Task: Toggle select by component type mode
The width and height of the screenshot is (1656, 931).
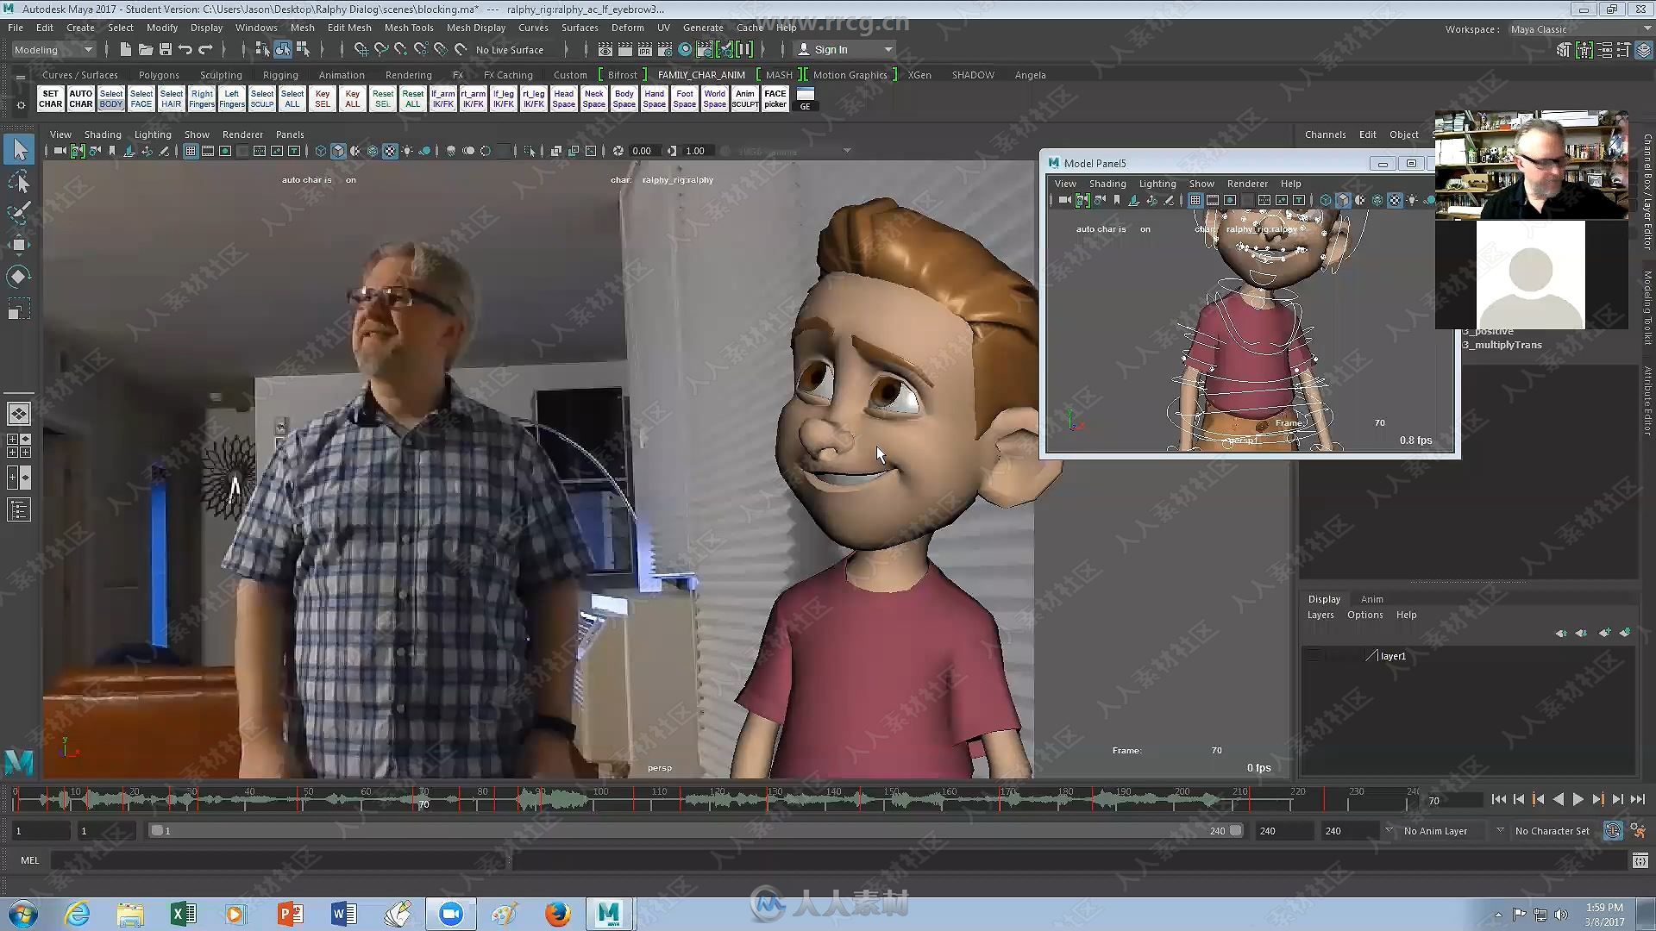Action: [303, 49]
